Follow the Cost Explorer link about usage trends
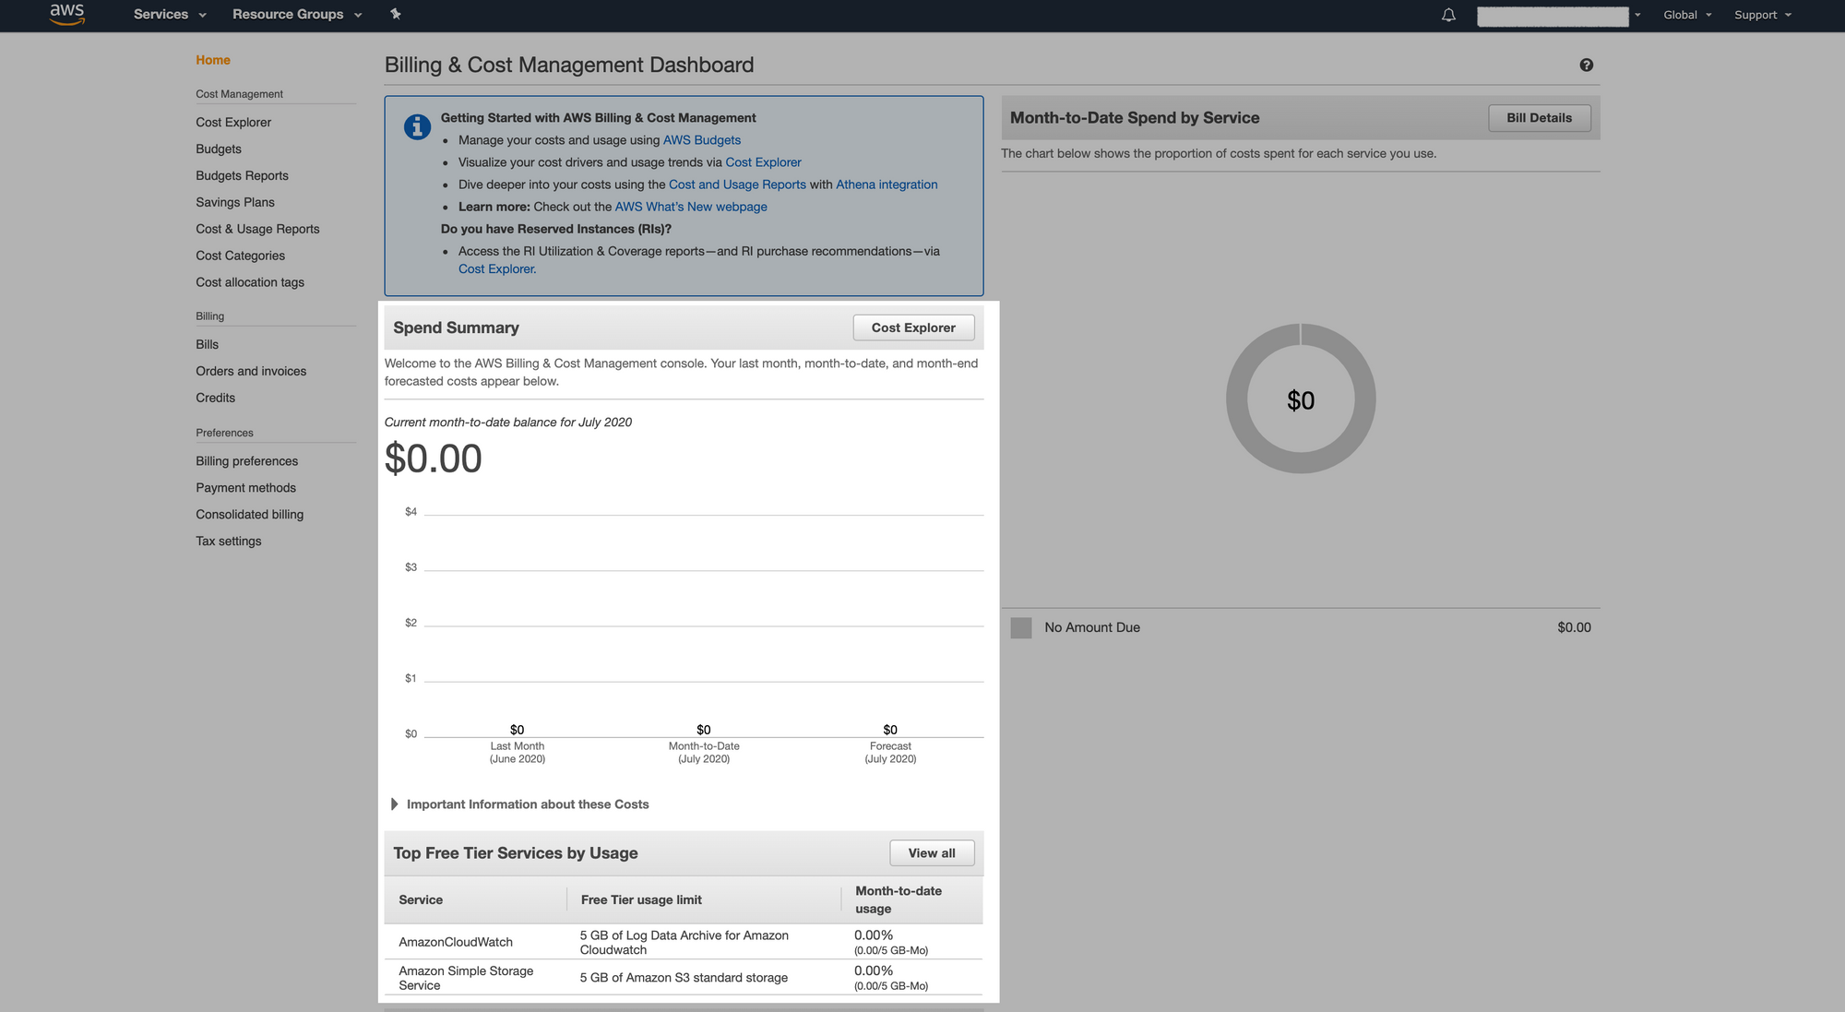 [763, 162]
